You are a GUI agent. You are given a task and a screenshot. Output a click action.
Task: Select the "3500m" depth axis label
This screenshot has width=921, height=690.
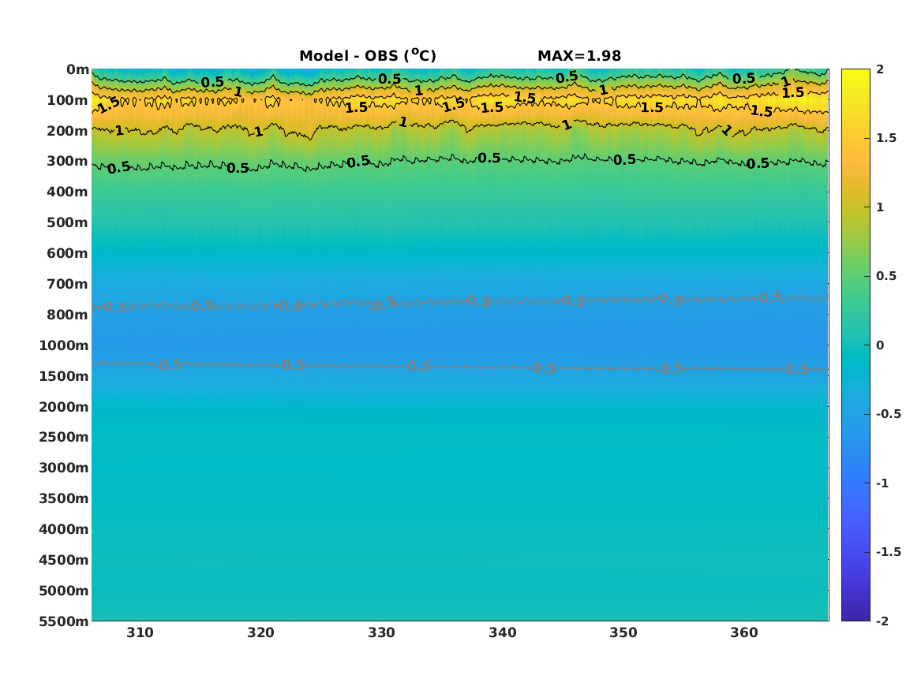point(64,498)
